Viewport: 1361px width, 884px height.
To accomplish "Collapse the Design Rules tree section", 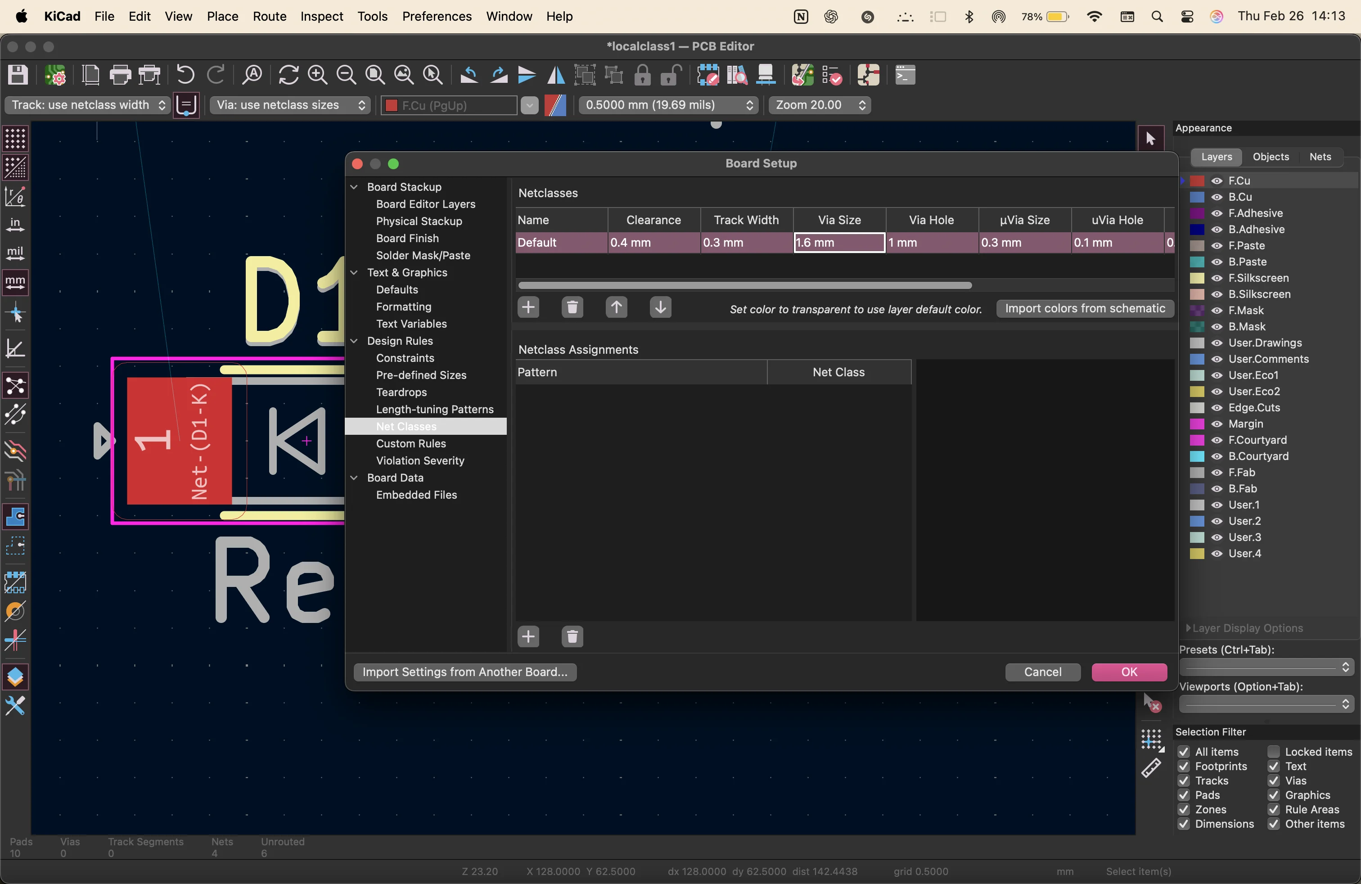I will click(355, 341).
